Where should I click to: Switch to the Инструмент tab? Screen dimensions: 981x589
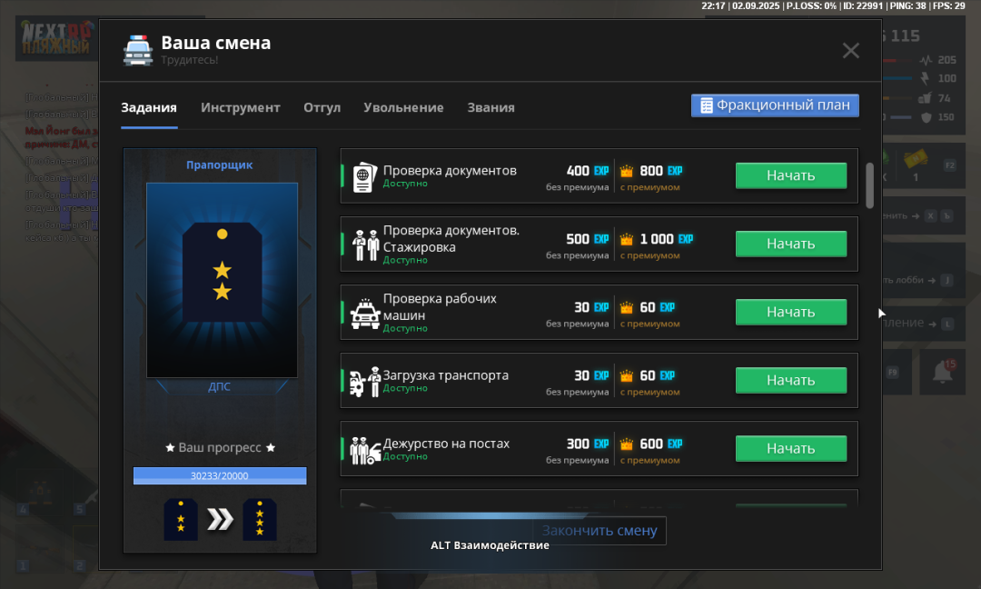(x=241, y=107)
